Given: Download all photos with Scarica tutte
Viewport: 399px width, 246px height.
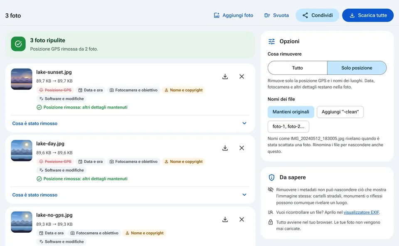Looking at the screenshot, I should point(368,15).
